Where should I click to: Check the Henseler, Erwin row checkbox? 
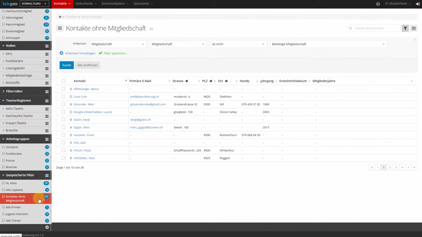pyautogui.click(x=63, y=135)
